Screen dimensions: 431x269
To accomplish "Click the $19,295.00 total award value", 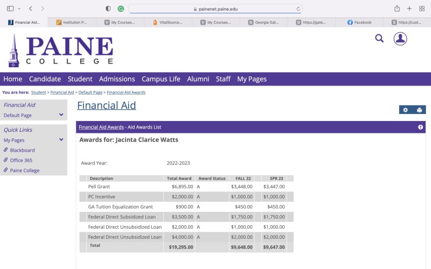I will tap(181, 247).
